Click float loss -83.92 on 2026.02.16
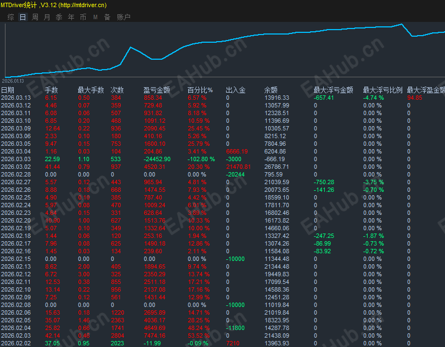The height and width of the screenshot is (347, 445). pyautogui.click(x=323, y=251)
